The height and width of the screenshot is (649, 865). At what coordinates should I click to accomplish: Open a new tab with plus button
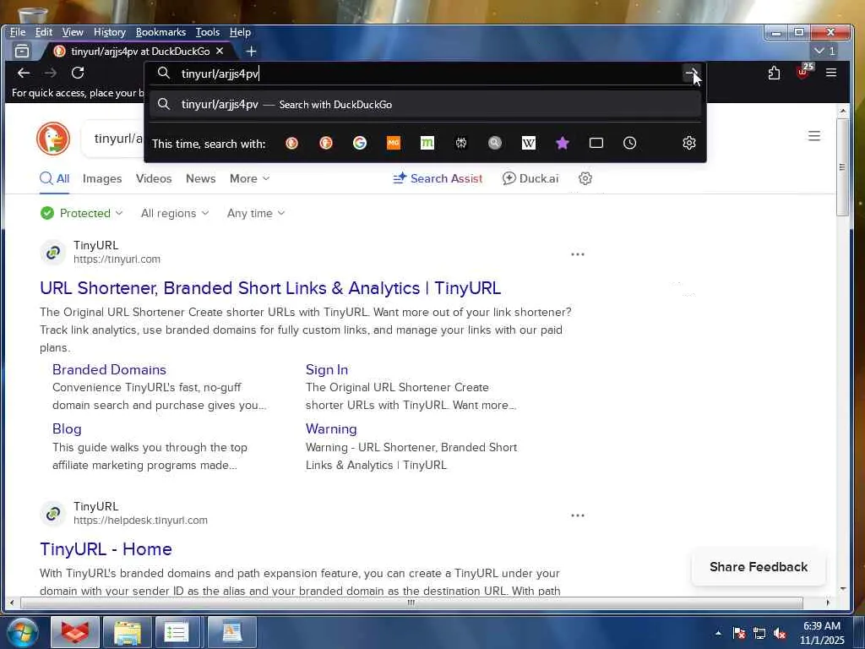coord(251,52)
